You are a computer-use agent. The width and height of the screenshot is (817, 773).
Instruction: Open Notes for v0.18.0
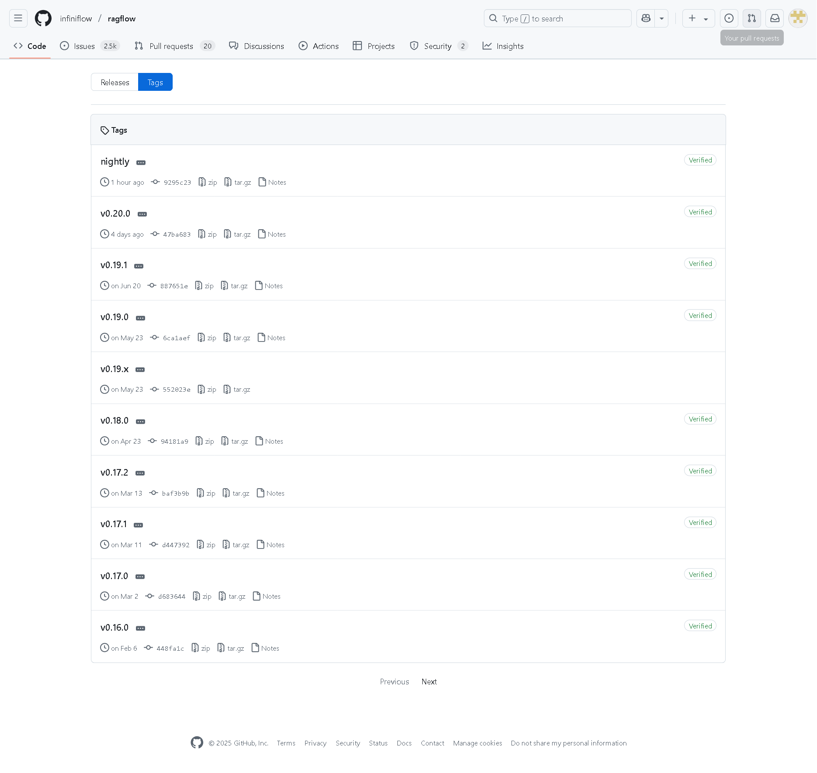269,441
